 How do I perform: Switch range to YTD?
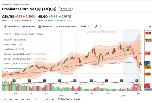tap(35, 99)
